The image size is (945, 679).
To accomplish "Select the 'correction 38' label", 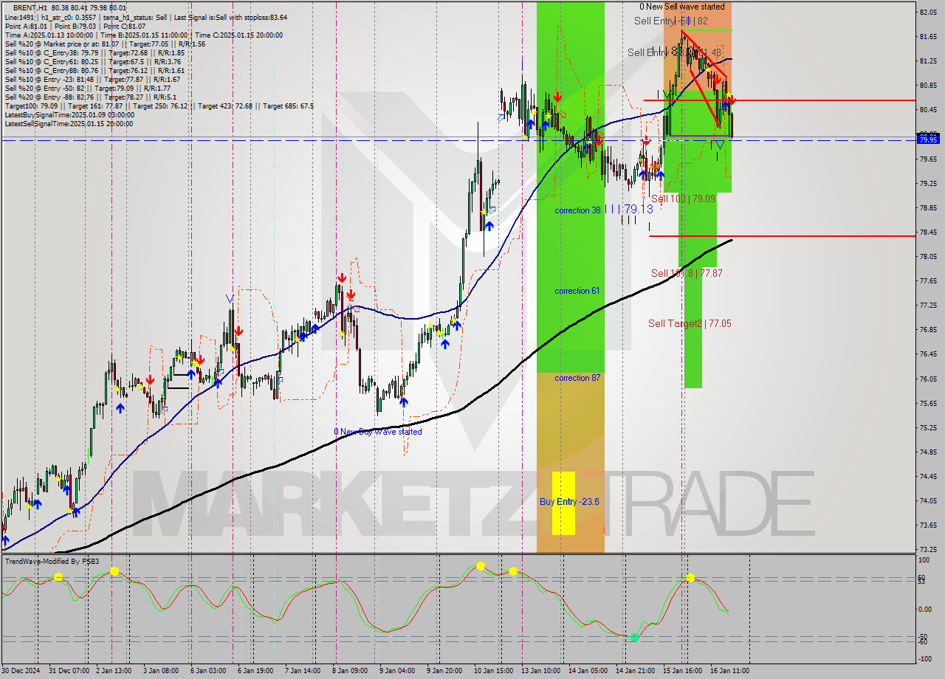I will click(x=577, y=210).
